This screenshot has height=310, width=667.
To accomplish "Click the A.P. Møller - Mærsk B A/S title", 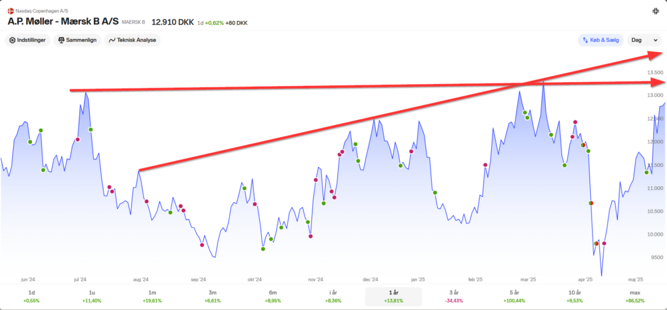I will 63,21.
